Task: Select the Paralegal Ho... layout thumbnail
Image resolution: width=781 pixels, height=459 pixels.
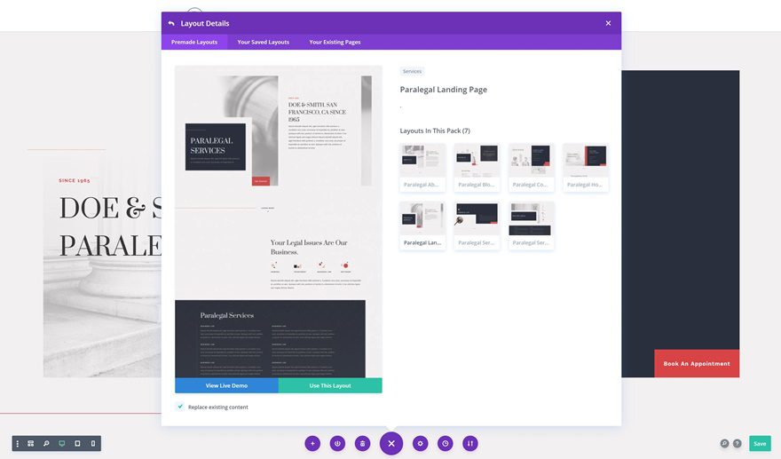Action: pyautogui.click(x=585, y=167)
